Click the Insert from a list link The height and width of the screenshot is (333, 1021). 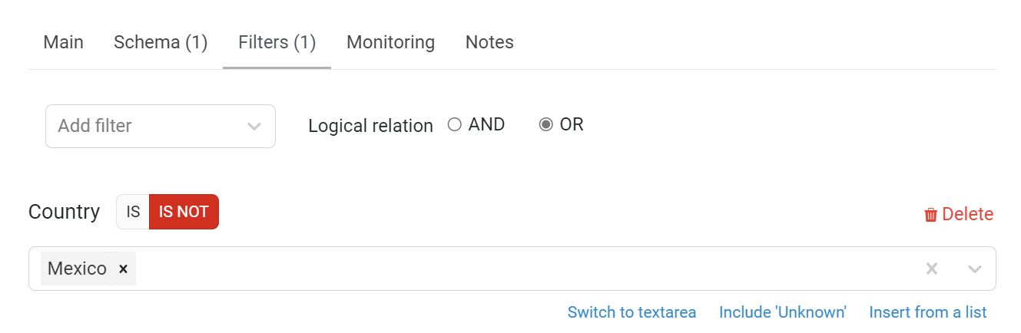(x=928, y=312)
